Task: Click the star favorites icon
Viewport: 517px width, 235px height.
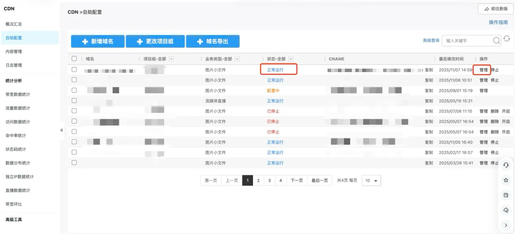Action: click(x=506, y=180)
